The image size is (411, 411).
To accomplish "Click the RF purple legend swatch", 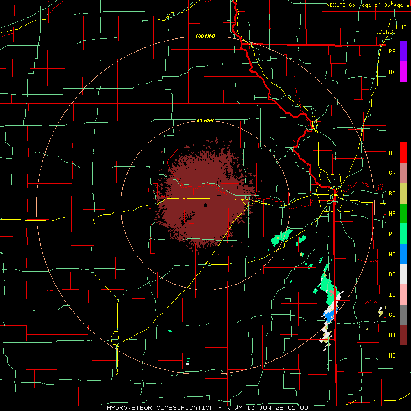I will tap(403, 51).
